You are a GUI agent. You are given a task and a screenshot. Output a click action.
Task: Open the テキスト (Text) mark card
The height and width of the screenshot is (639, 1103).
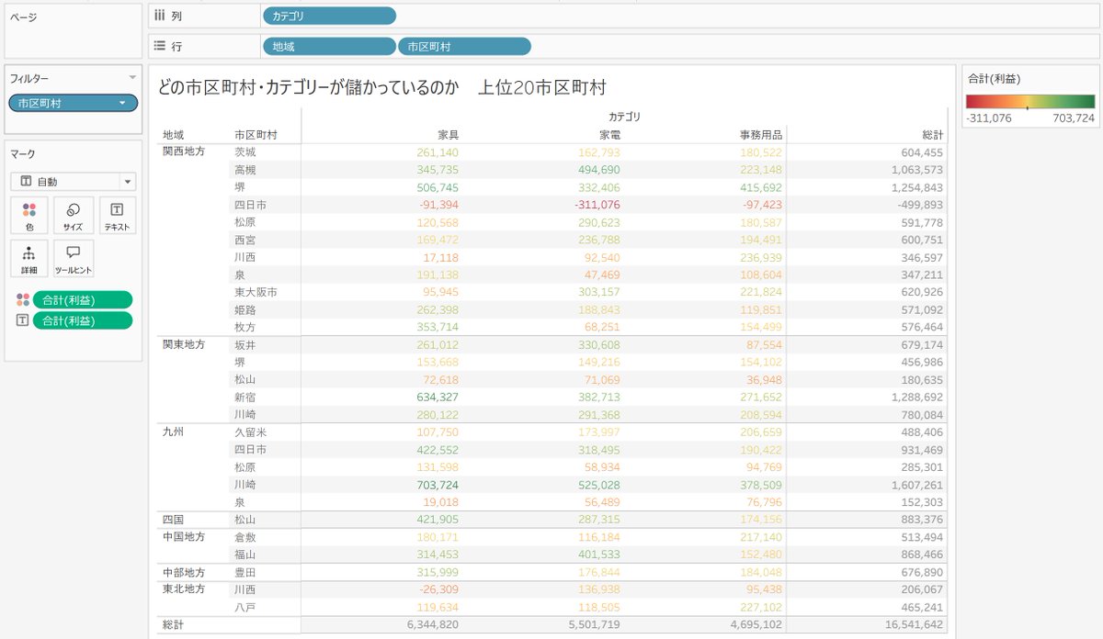[117, 216]
